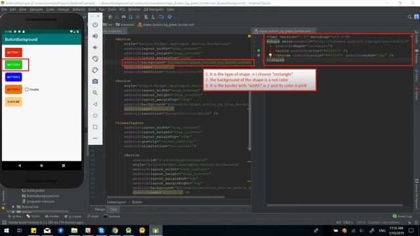
Task: Open the Refactor menu
Action: pyautogui.click(x=79, y=9)
